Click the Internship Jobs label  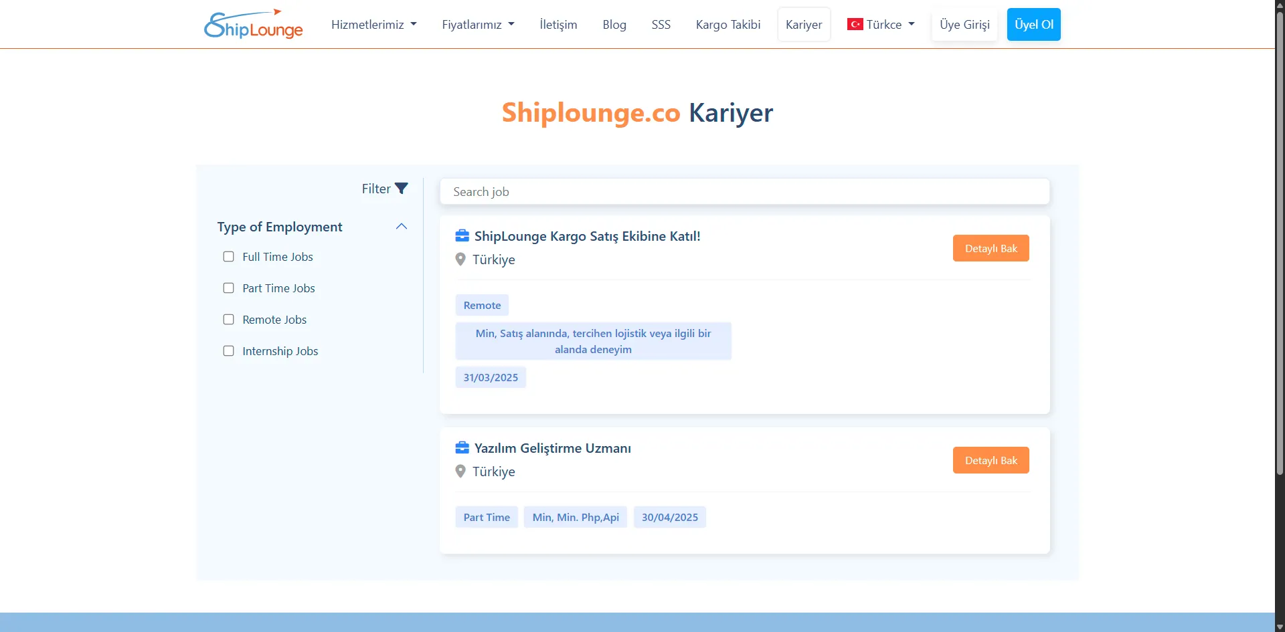pyautogui.click(x=280, y=351)
